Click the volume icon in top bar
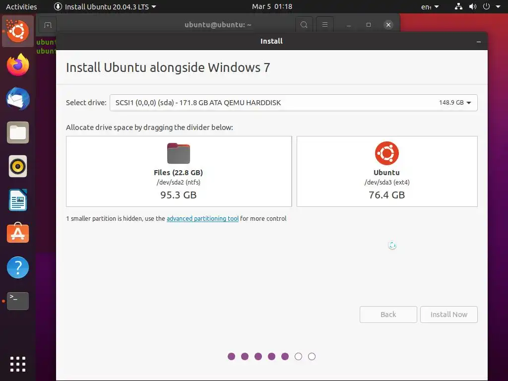 [x=473, y=6]
